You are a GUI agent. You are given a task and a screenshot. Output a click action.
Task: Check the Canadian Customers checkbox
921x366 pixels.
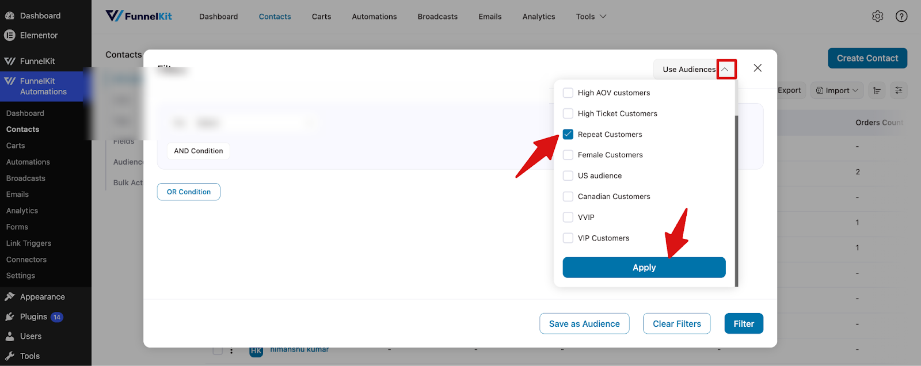(568, 196)
